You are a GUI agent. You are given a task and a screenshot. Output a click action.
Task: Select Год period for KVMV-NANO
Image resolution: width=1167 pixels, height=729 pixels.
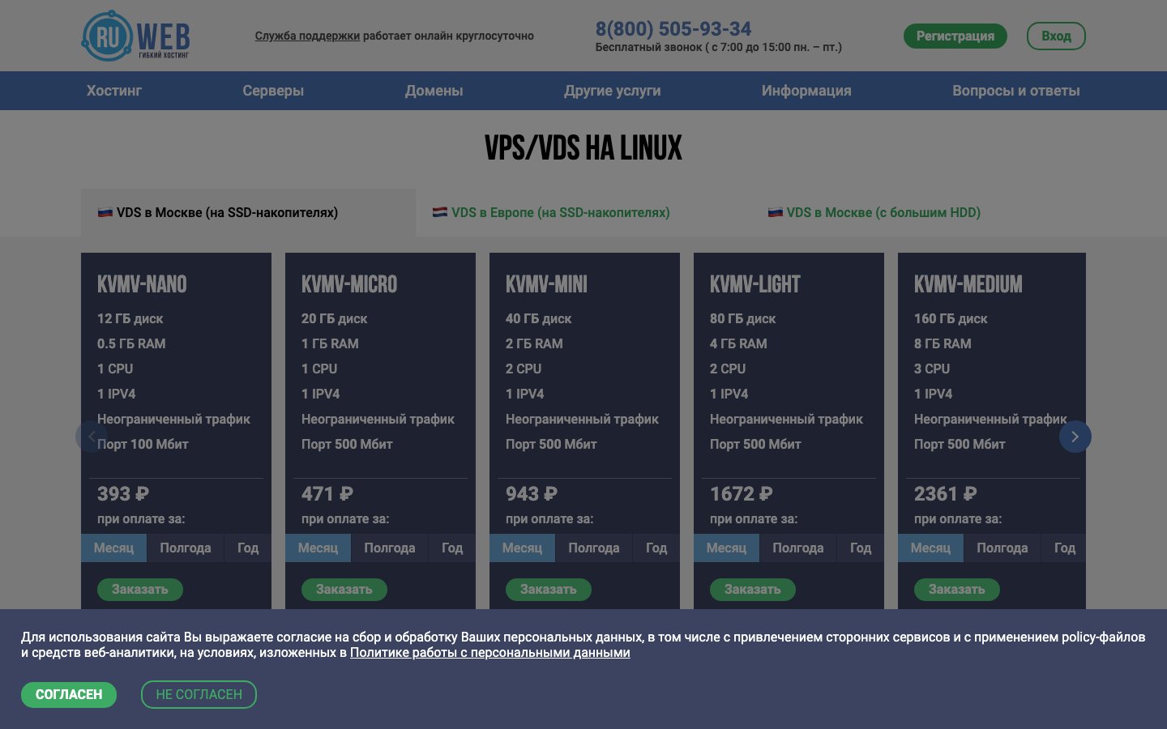tap(248, 548)
